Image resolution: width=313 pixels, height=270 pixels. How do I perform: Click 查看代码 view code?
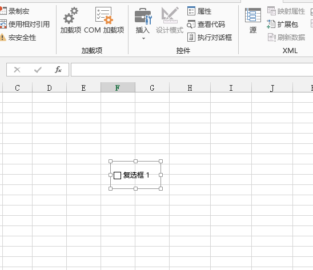click(206, 24)
